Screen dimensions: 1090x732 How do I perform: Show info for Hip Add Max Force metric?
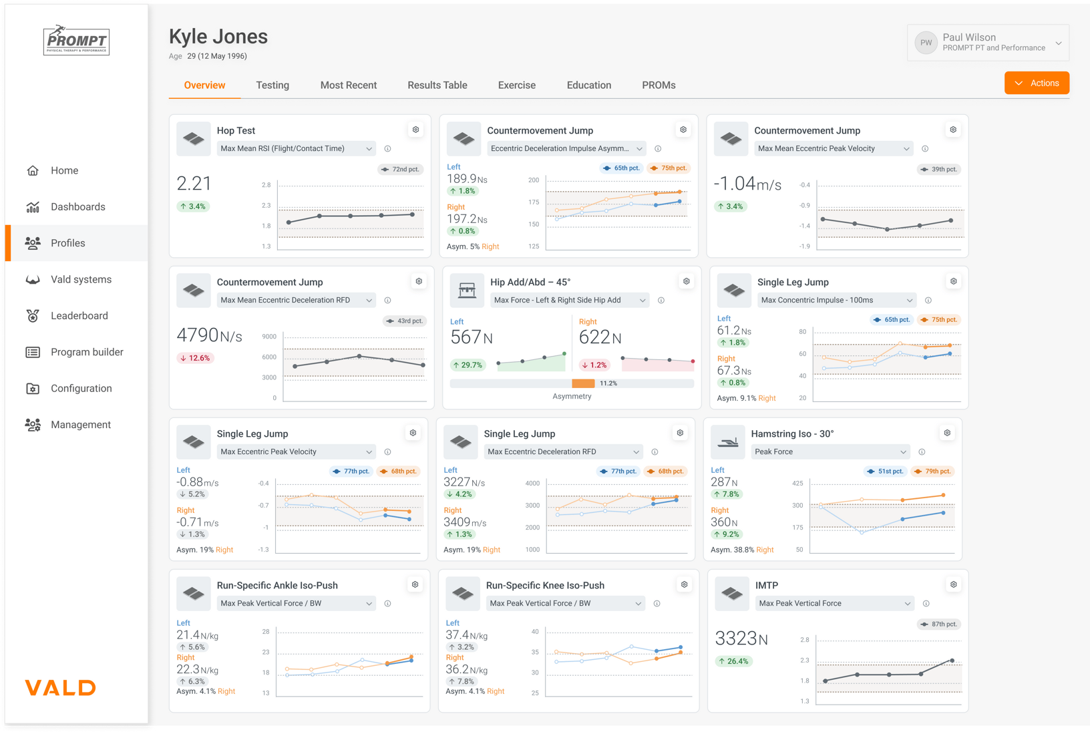[661, 300]
